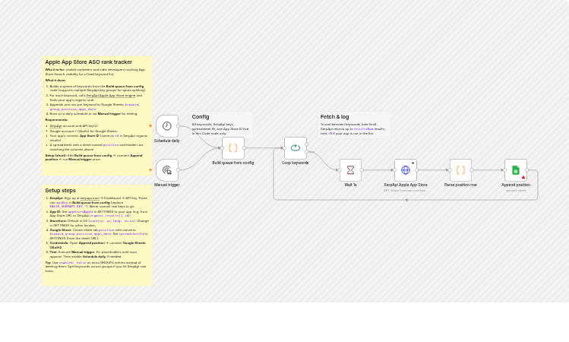The height and width of the screenshot is (342, 569).
Task: Click the "Manual trigger" label under the node
Action: pos(167,185)
